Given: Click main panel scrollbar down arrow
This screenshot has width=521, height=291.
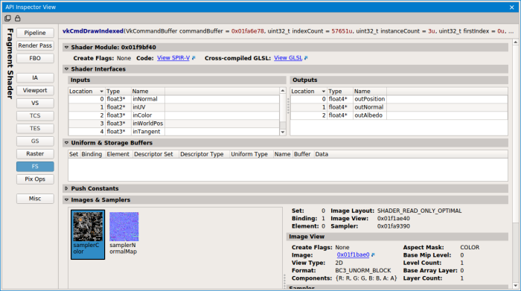Looking at the screenshot, I should [x=515, y=286].
